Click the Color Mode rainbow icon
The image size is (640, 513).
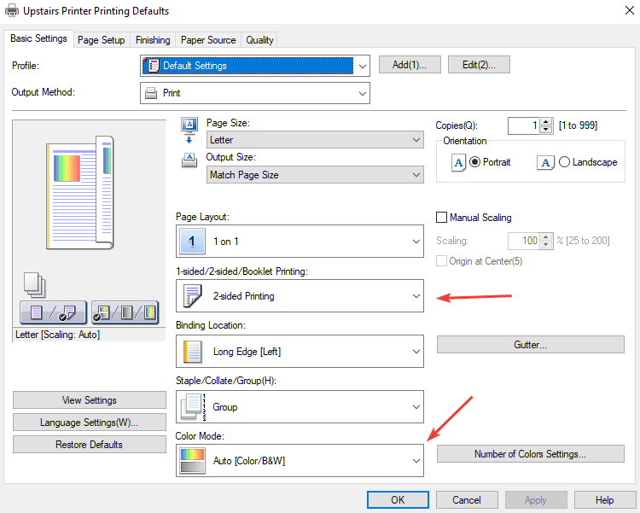(x=192, y=461)
